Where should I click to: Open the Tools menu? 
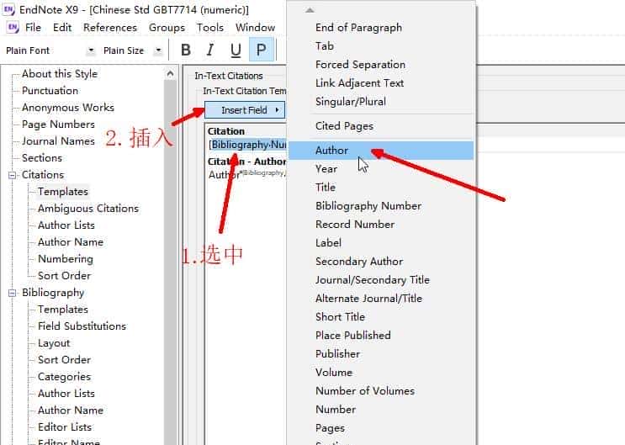(209, 28)
